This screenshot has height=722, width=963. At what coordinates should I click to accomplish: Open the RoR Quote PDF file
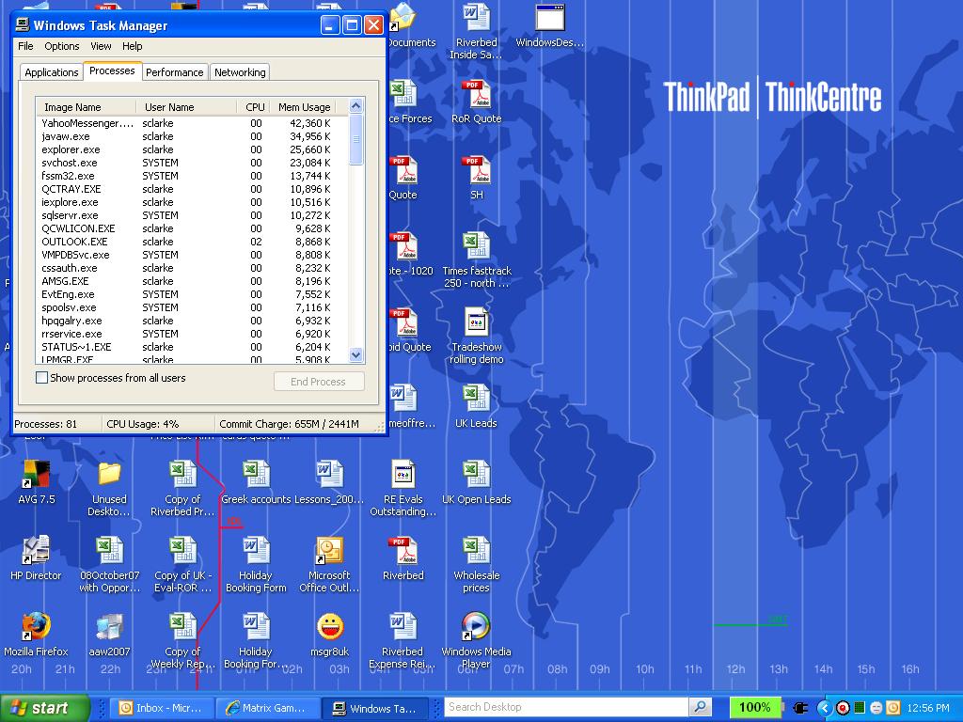pos(476,95)
